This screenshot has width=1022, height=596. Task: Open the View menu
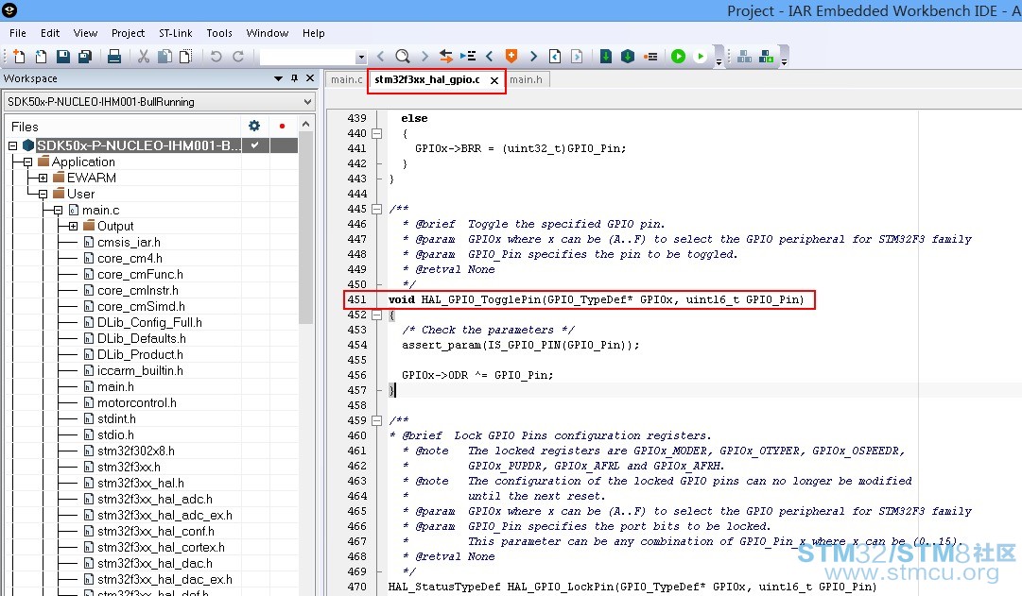tap(85, 33)
